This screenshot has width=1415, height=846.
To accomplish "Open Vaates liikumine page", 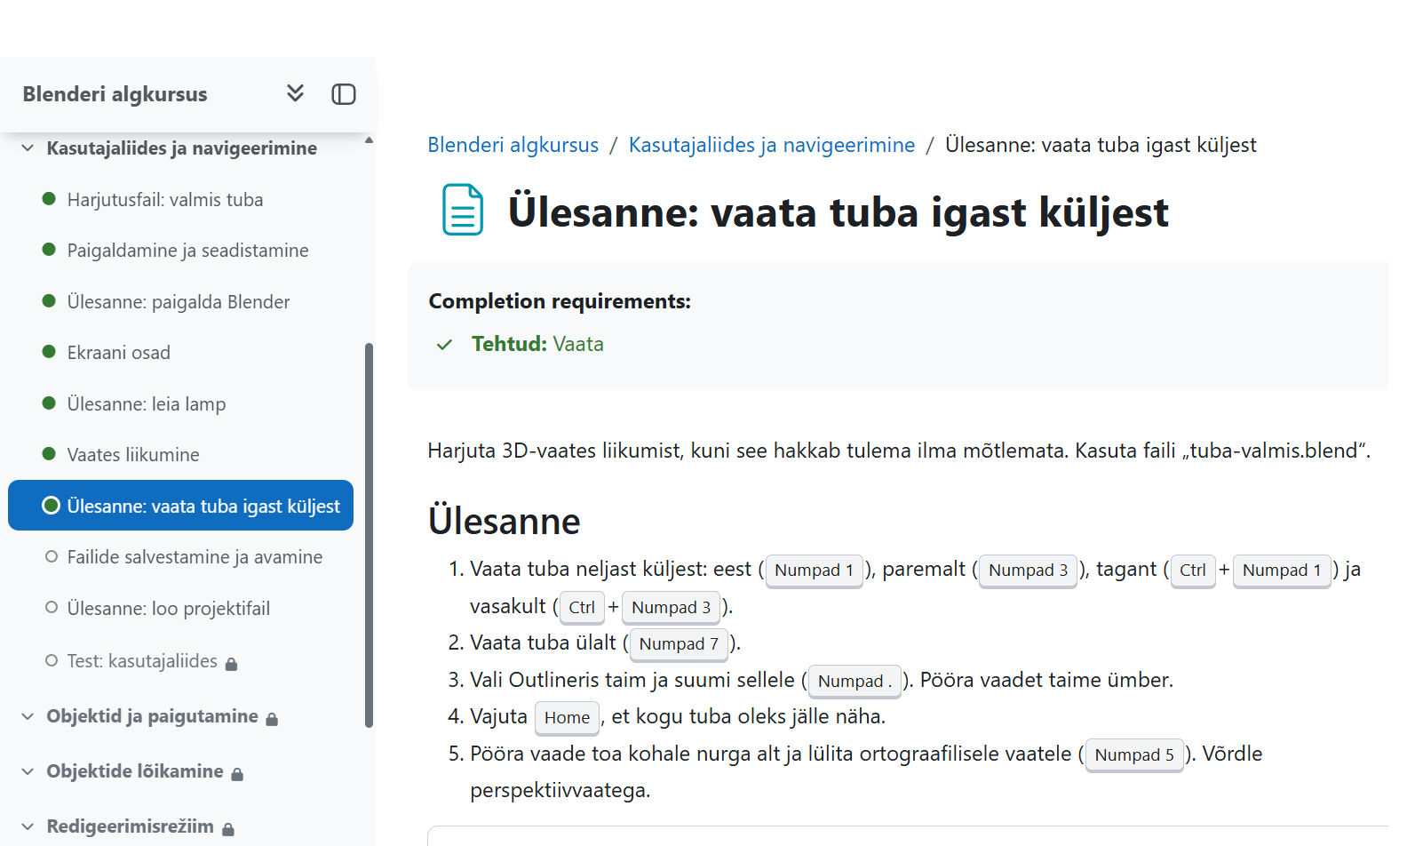I will (133, 455).
